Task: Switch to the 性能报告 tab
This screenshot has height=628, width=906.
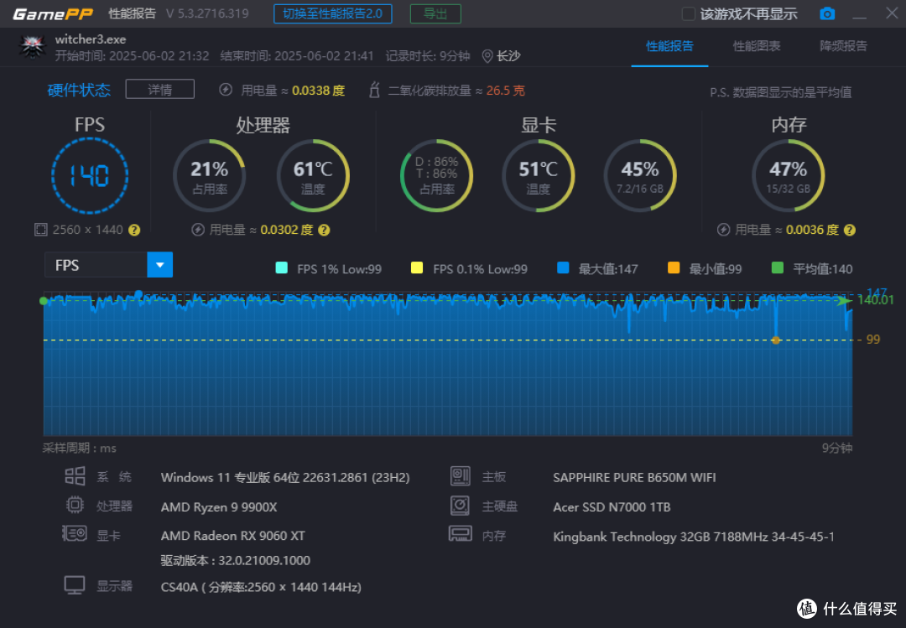Action: pyautogui.click(x=669, y=46)
